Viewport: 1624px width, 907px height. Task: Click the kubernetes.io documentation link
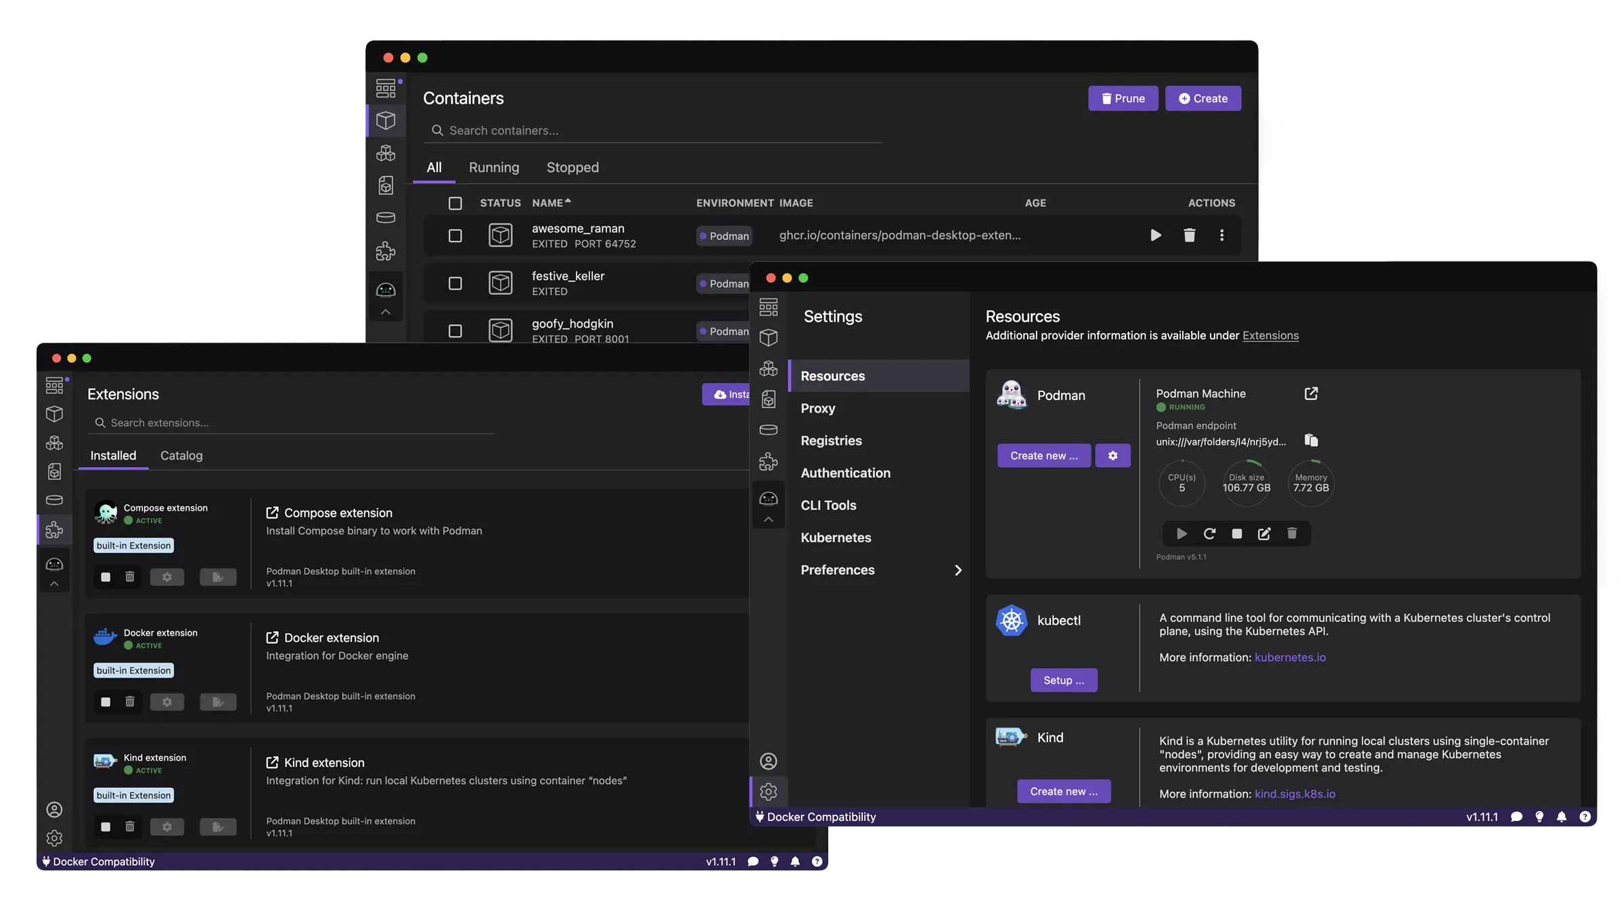pos(1289,657)
